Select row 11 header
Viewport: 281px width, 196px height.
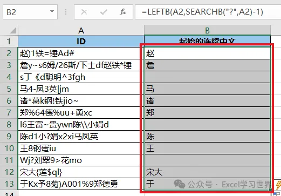[9, 160]
